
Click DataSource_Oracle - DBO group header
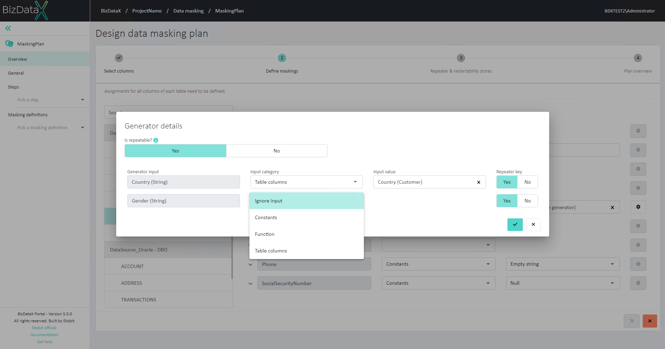(168, 250)
